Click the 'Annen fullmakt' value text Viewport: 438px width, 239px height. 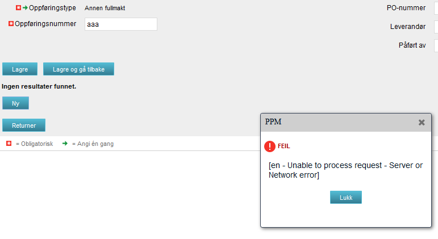pos(105,9)
